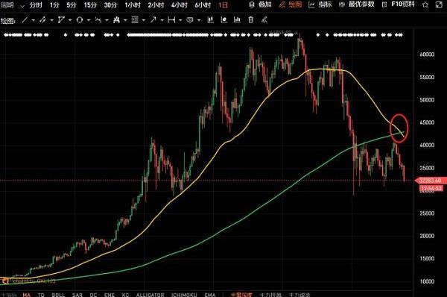447x297 pixels.
Task: Click the trash icon to delete drawings
Action: tap(250, 20)
